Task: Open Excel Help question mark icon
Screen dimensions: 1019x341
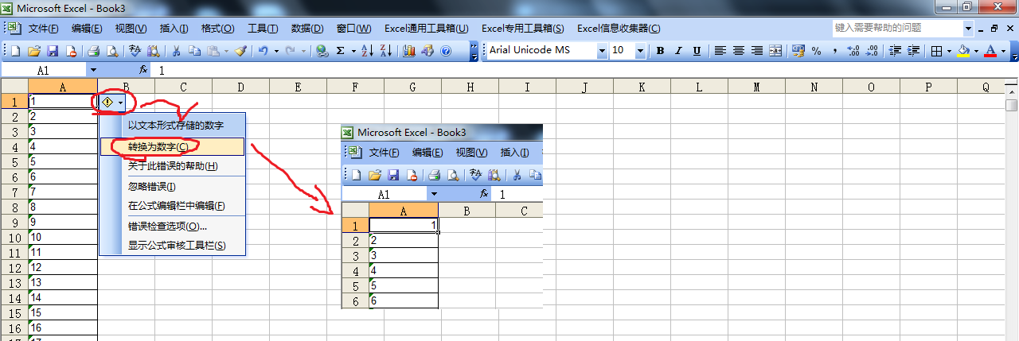Action: pos(446,51)
